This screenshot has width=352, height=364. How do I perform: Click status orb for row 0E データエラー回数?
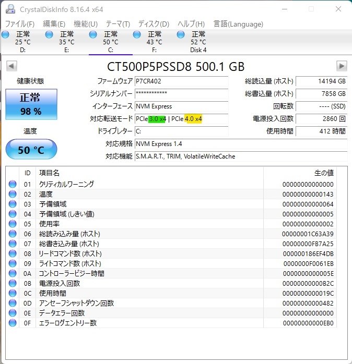click(13, 313)
